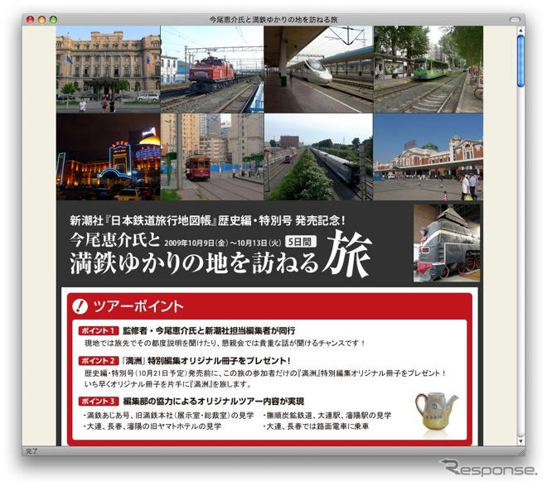Click the 完了 status bar text
This screenshot has width=547, height=486.
point(31,451)
